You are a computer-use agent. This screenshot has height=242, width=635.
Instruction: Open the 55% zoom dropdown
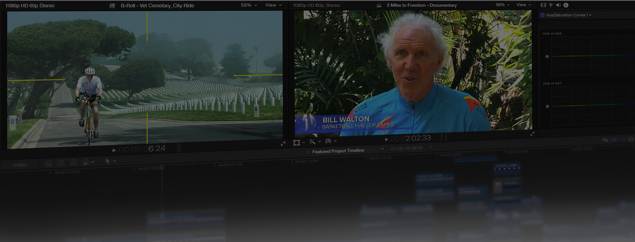point(249,5)
